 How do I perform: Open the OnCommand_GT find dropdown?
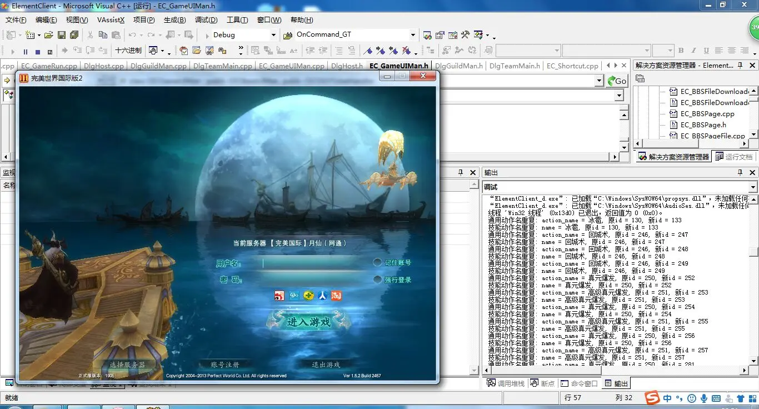[412, 35]
